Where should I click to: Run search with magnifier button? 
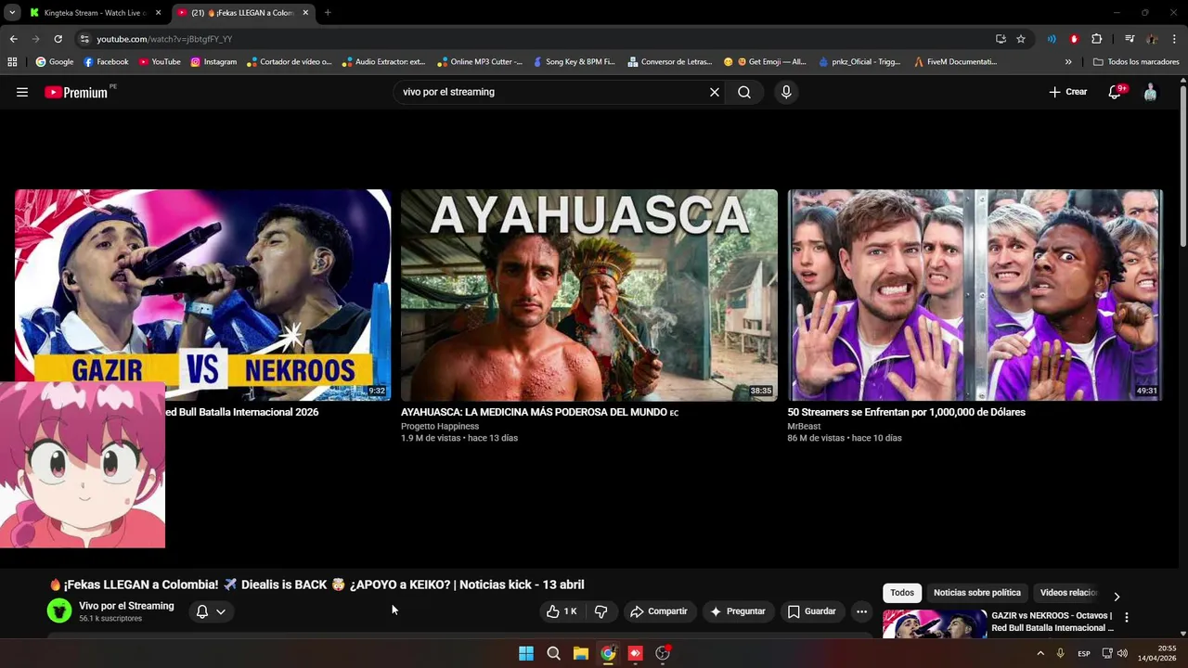(x=744, y=92)
